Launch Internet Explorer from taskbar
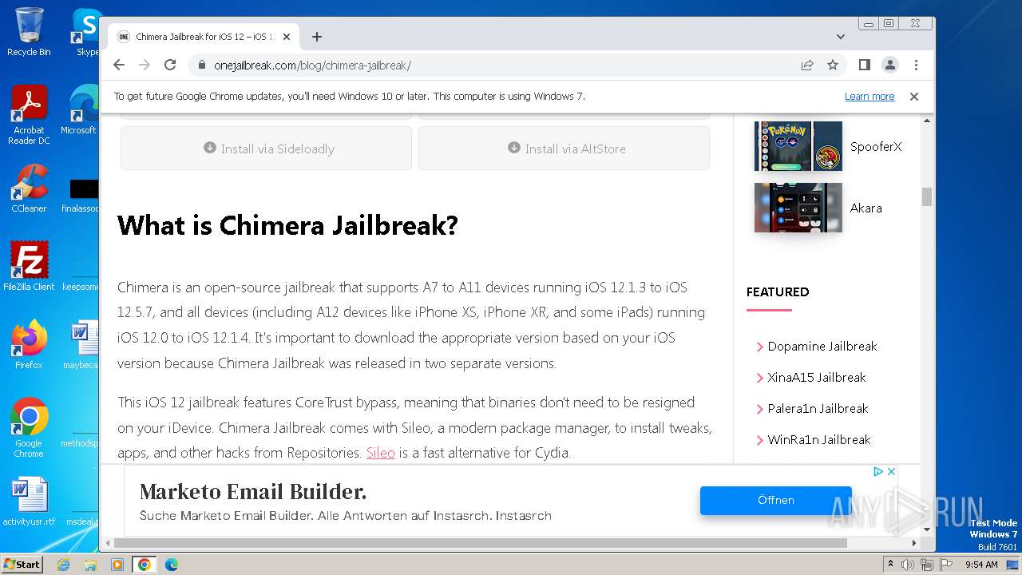The height and width of the screenshot is (575, 1022). (x=63, y=565)
